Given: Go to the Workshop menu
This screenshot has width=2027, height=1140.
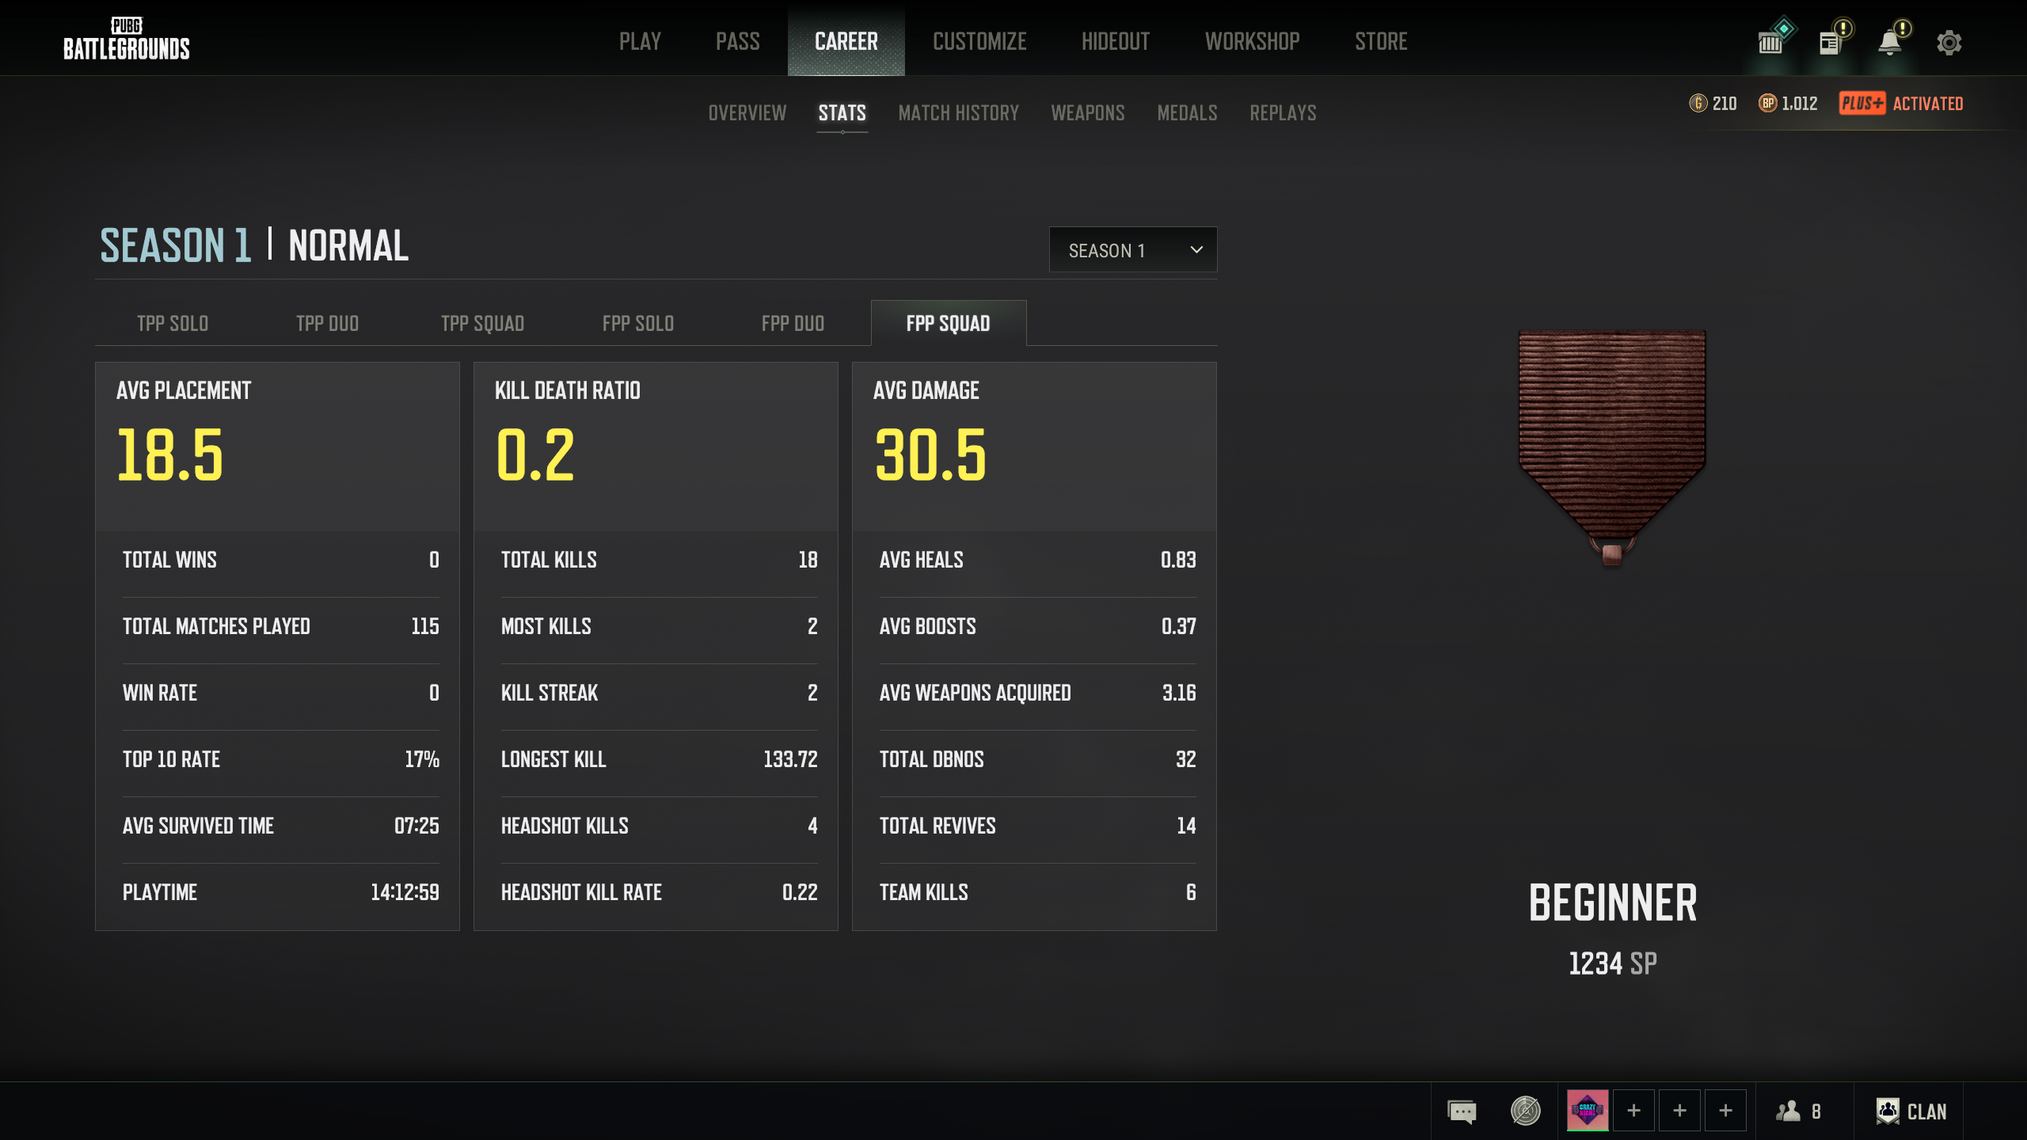Looking at the screenshot, I should pyautogui.click(x=1253, y=41).
